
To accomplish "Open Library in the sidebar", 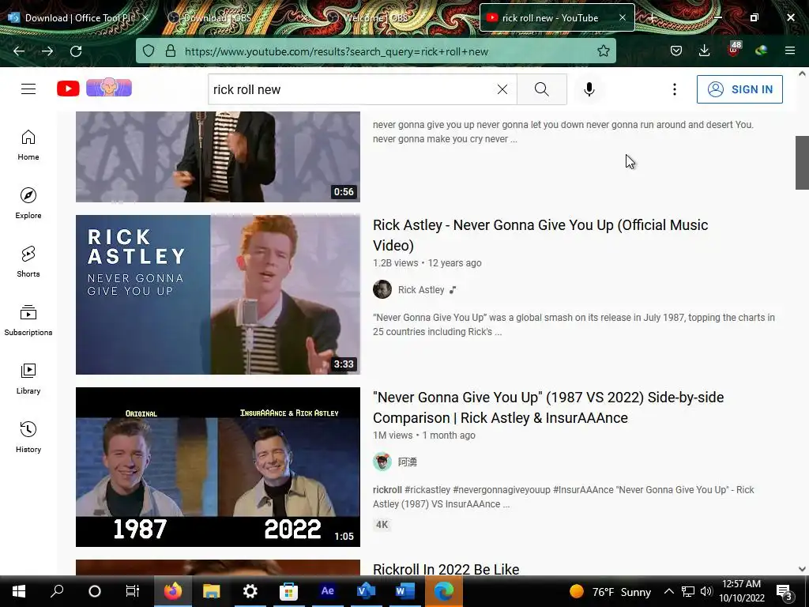I will point(28,379).
